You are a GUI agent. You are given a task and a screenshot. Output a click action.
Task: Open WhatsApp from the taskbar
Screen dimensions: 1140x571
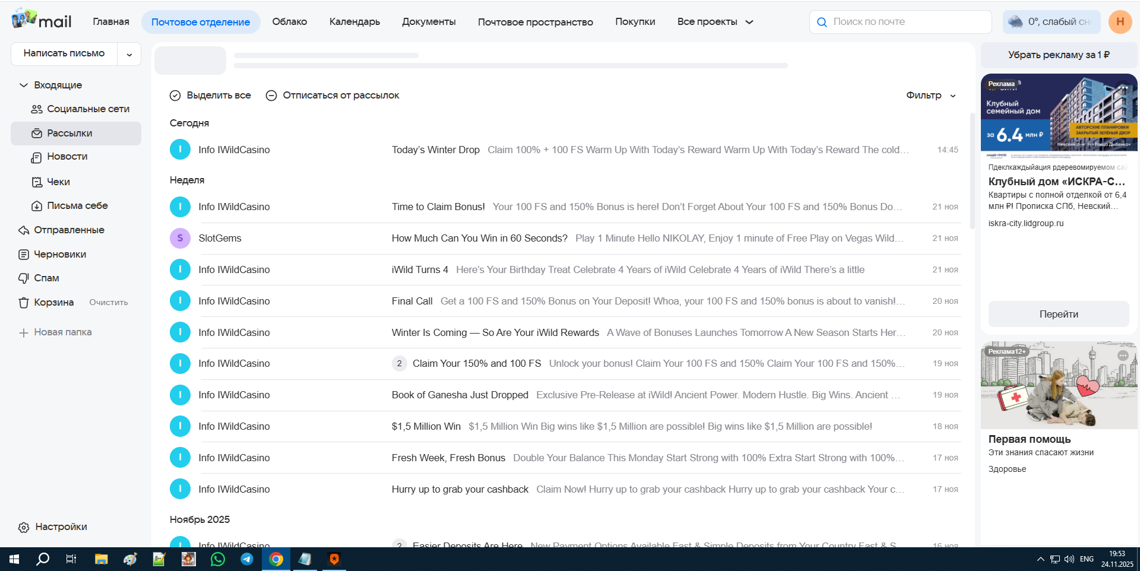218,559
